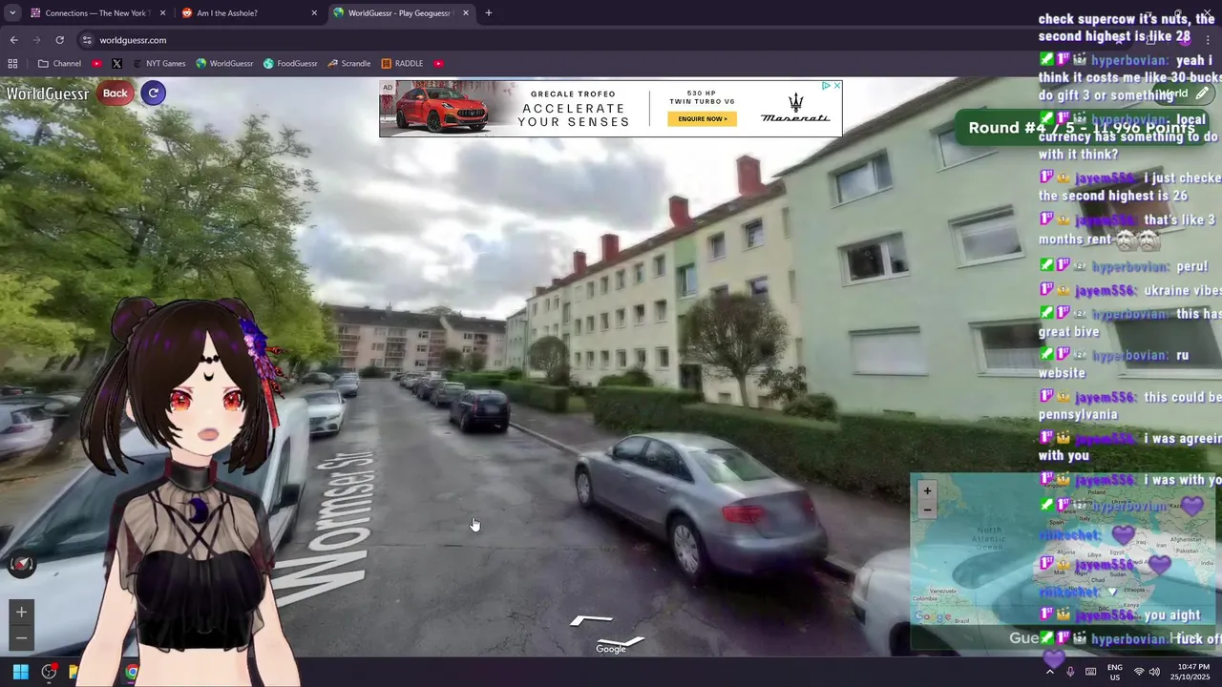Zoom out on the guess map
Screen dimensions: 1222x687
click(927, 510)
